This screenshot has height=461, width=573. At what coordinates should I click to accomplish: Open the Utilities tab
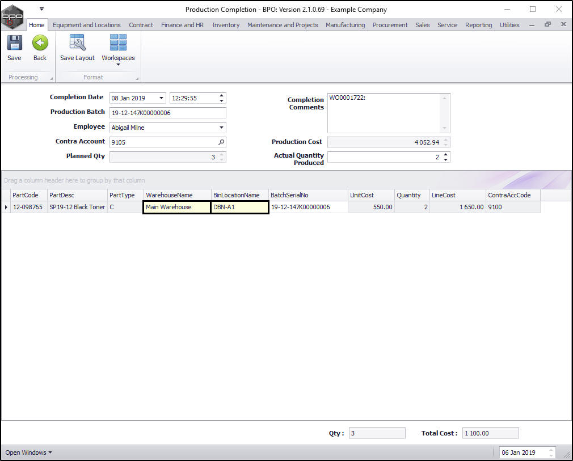[x=509, y=25]
